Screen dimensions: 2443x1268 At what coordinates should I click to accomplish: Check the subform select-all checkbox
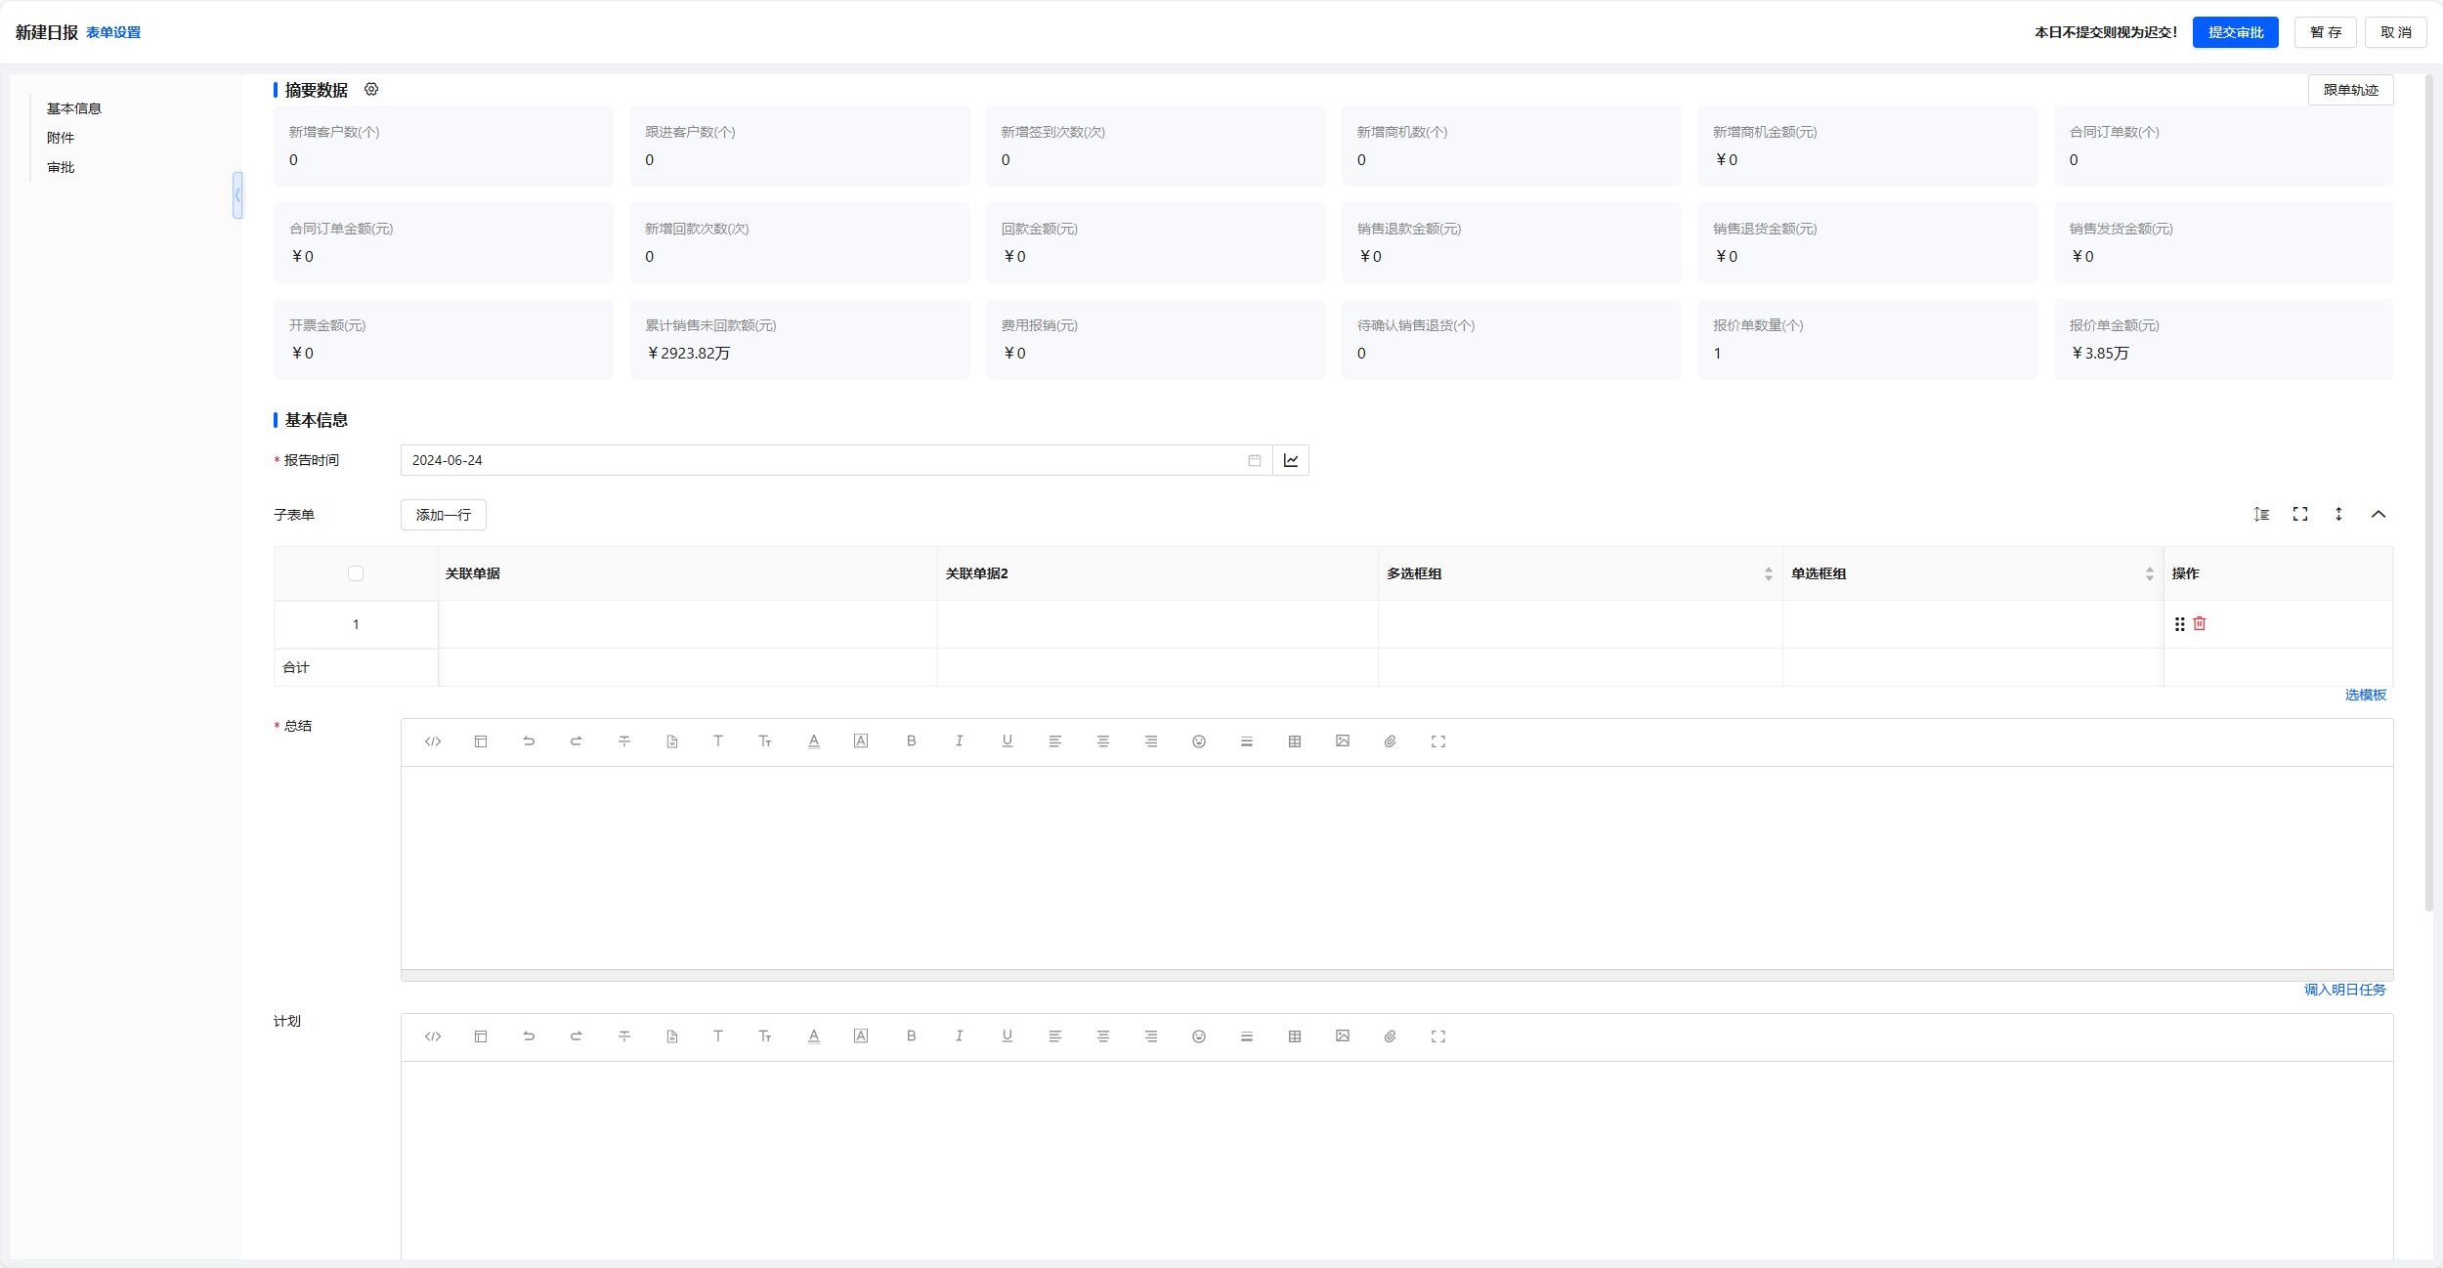(x=356, y=573)
